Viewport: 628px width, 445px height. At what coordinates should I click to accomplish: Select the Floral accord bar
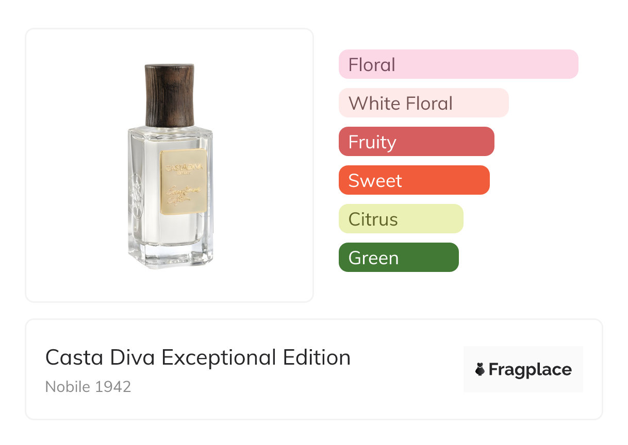(458, 64)
